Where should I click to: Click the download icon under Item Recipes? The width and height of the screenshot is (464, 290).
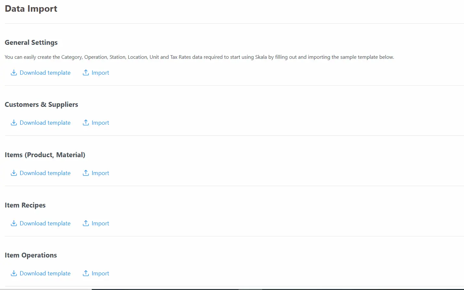point(14,223)
